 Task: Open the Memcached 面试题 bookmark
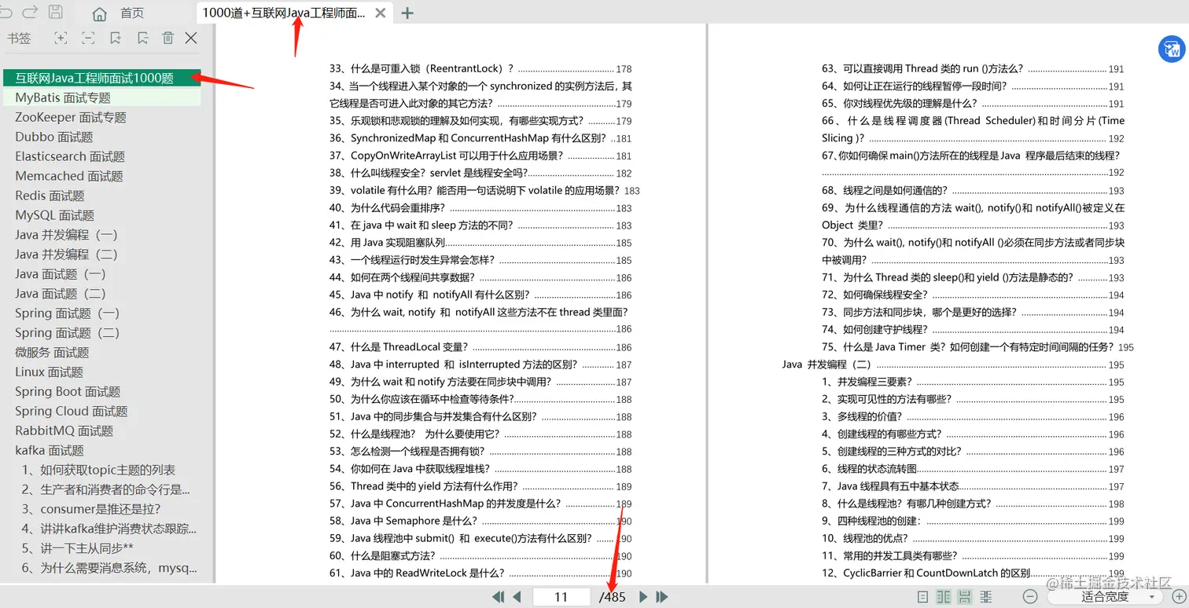coord(69,176)
